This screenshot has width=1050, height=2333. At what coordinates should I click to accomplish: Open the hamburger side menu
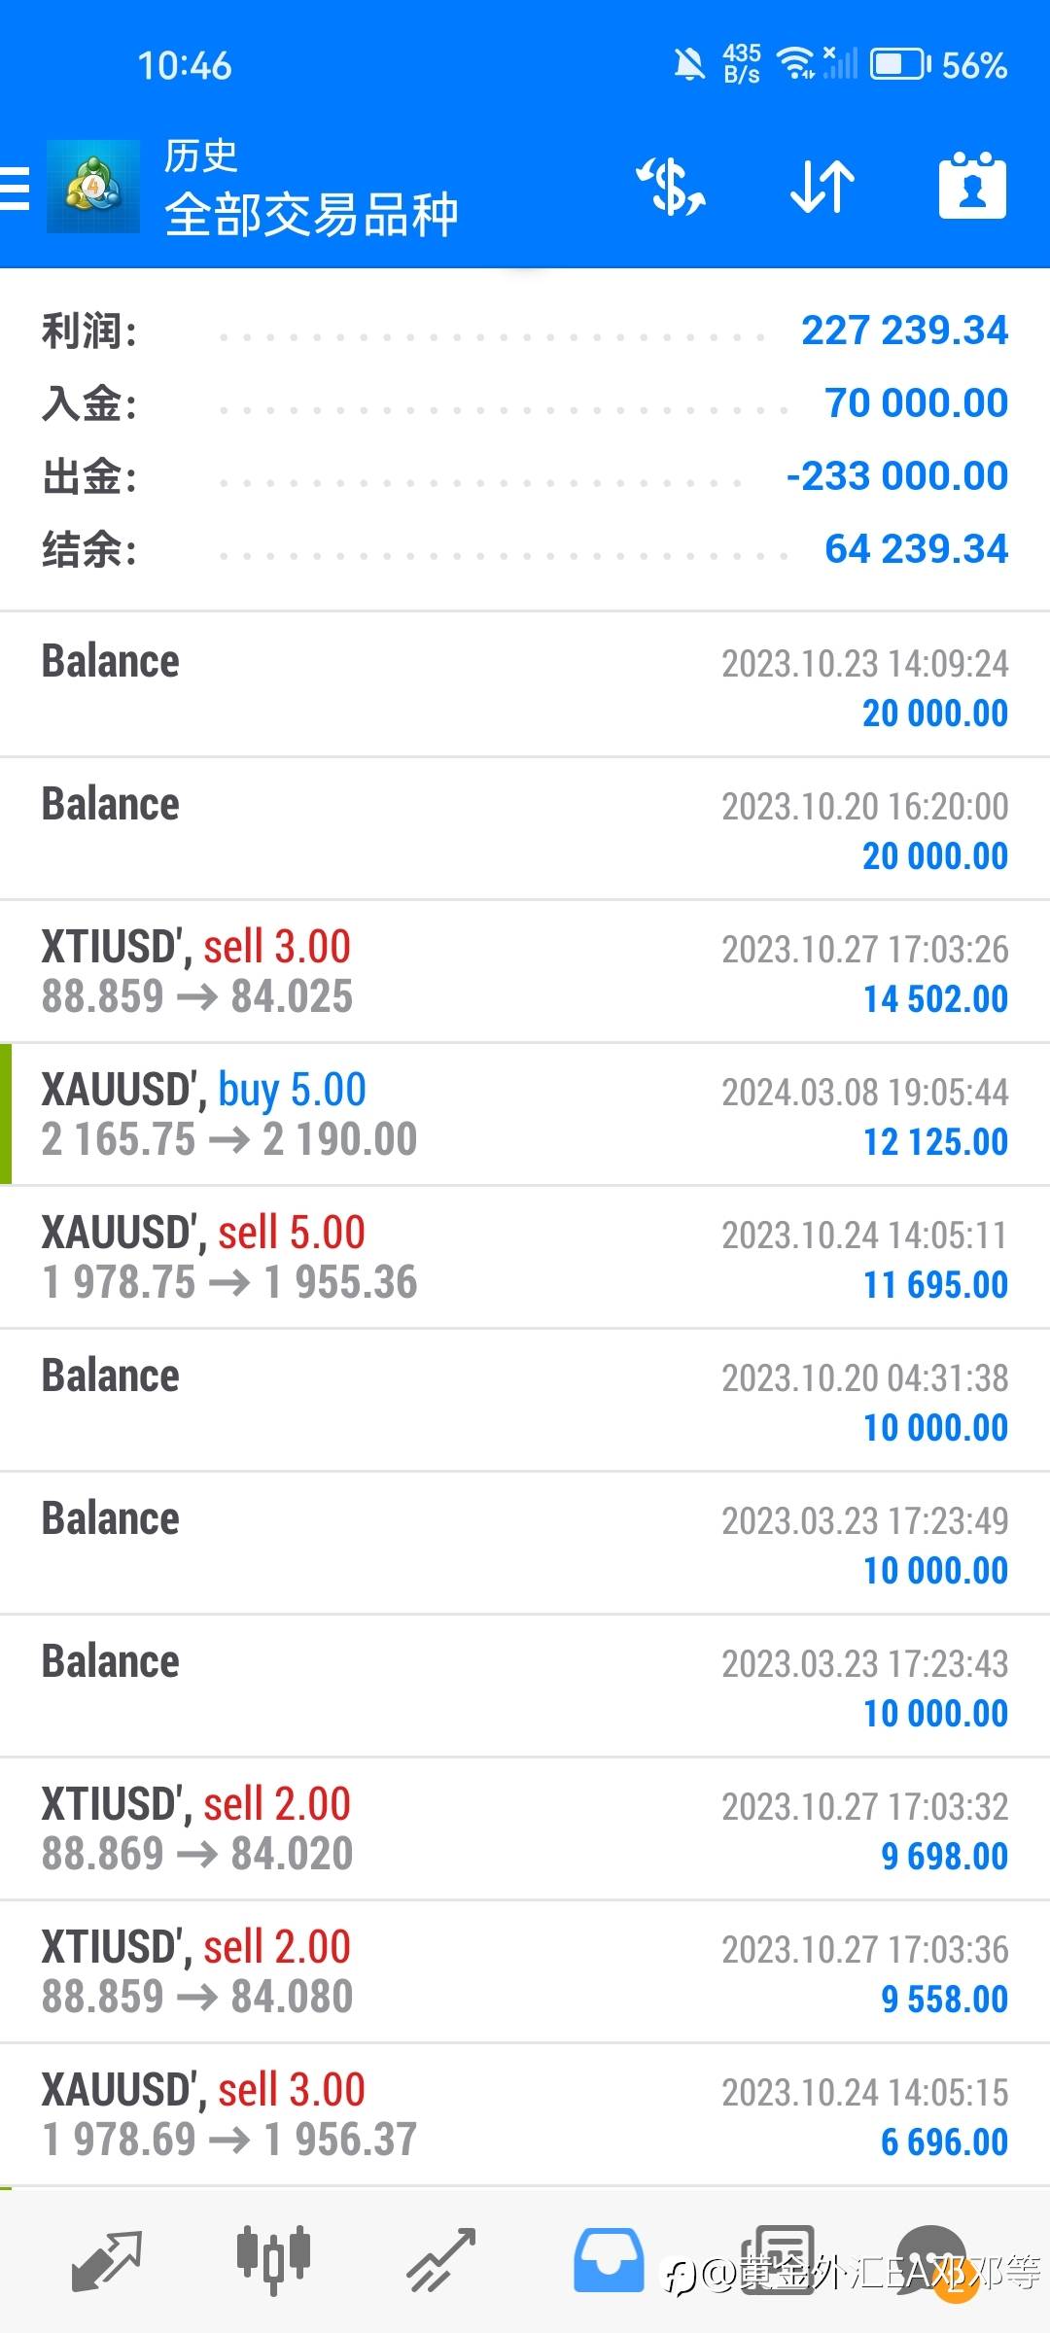coord(16,188)
